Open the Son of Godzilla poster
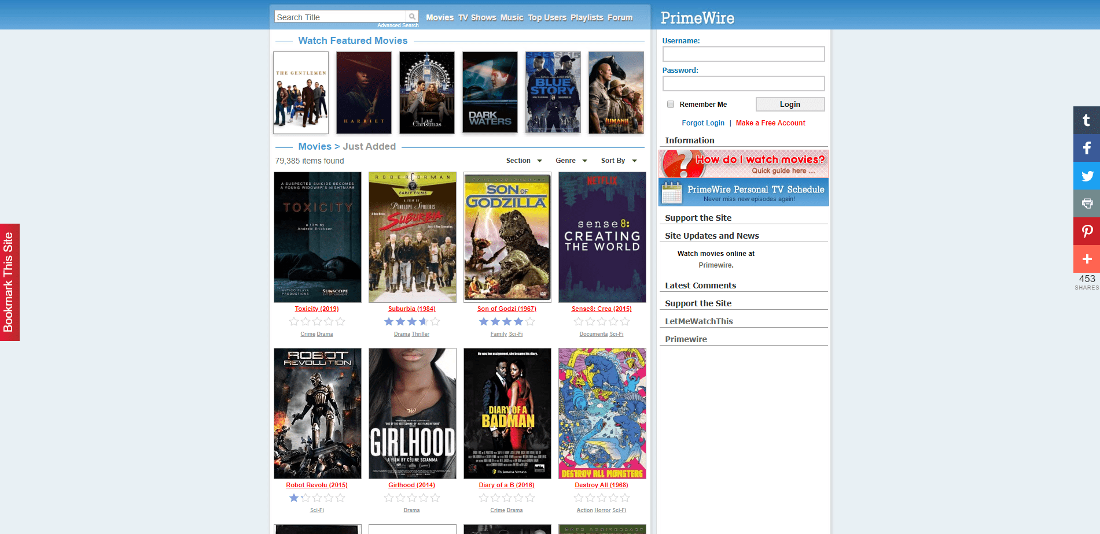 coord(507,237)
